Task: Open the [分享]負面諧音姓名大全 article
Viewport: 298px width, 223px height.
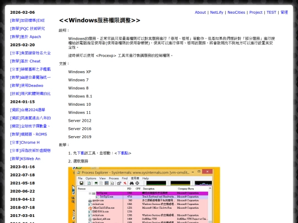Action: [30, 53]
